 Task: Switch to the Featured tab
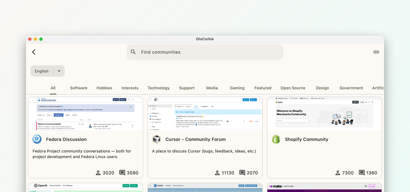click(263, 88)
